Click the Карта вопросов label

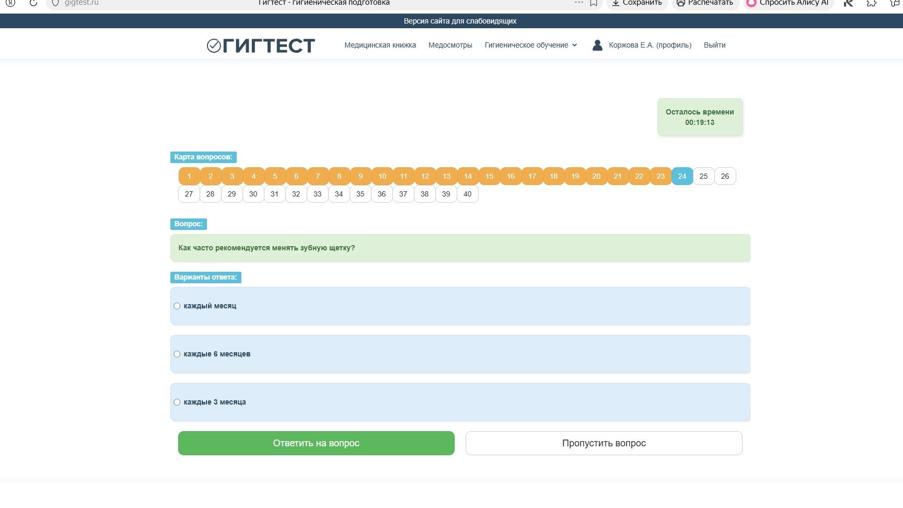[x=203, y=157]
